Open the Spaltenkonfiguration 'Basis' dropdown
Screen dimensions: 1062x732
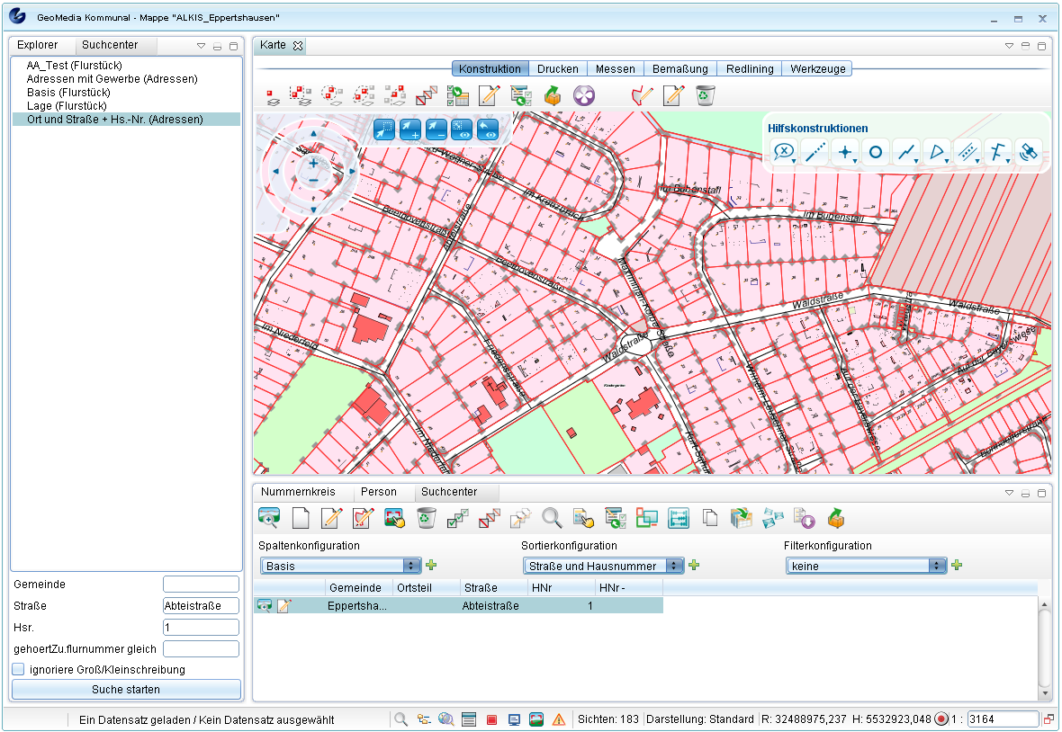(x=341, y=566)
